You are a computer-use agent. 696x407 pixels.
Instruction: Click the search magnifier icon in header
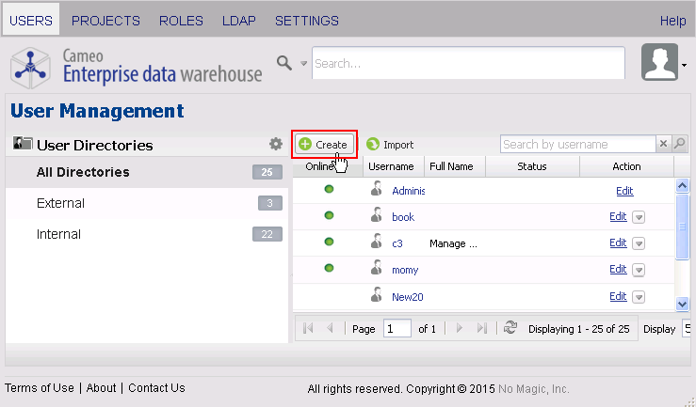coord(283,63)
